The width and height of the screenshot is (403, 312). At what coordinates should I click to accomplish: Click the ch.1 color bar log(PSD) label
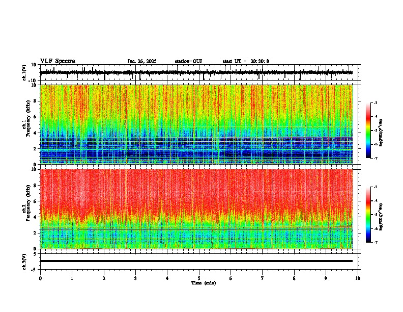point(381,133)
